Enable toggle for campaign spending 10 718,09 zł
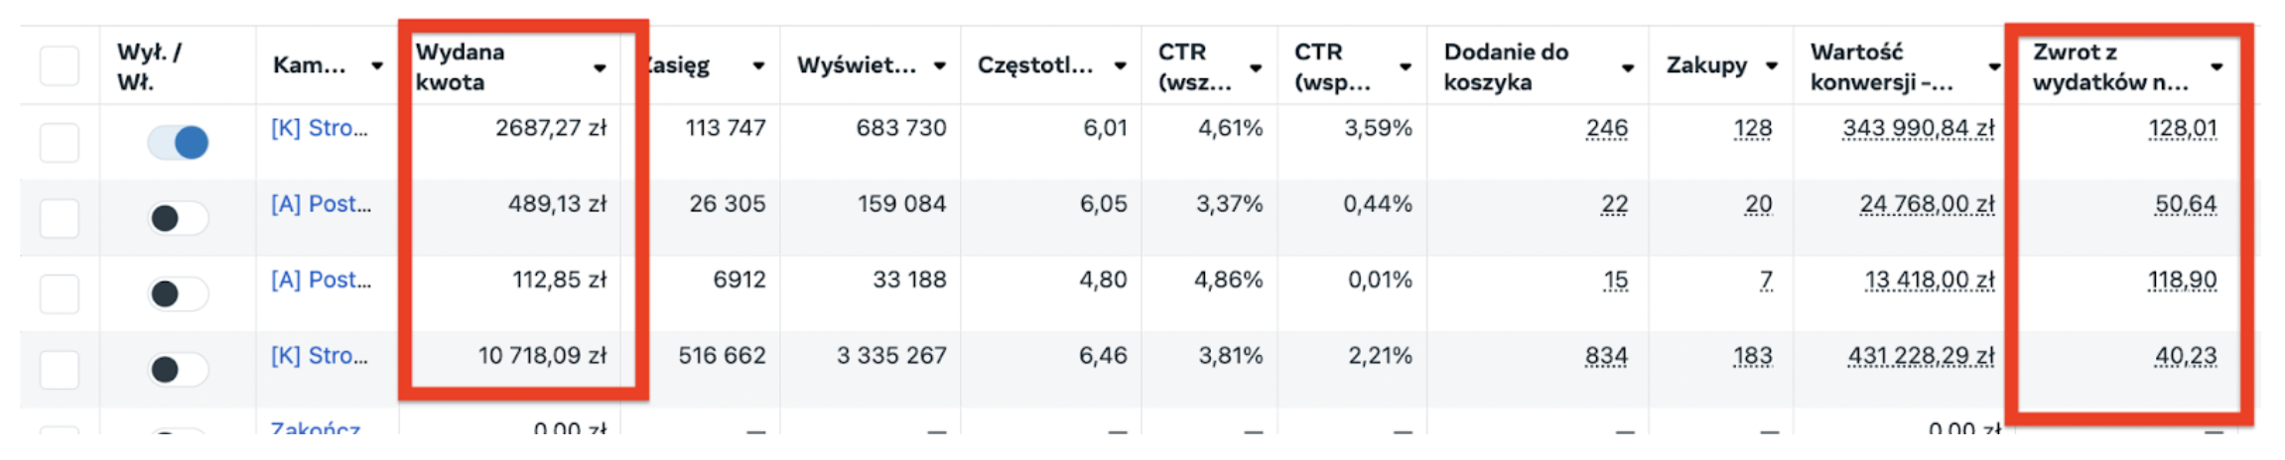 (x=178, y=370)
